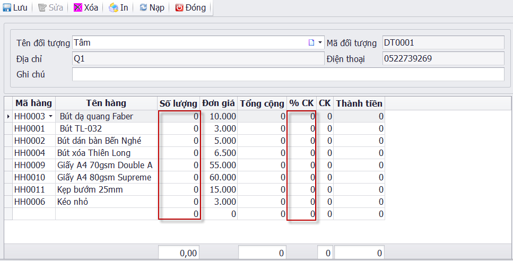
Task: Focus the Tên đối tượng field containing Tâm
Action: pyautogui.click(x=198, y=42)
